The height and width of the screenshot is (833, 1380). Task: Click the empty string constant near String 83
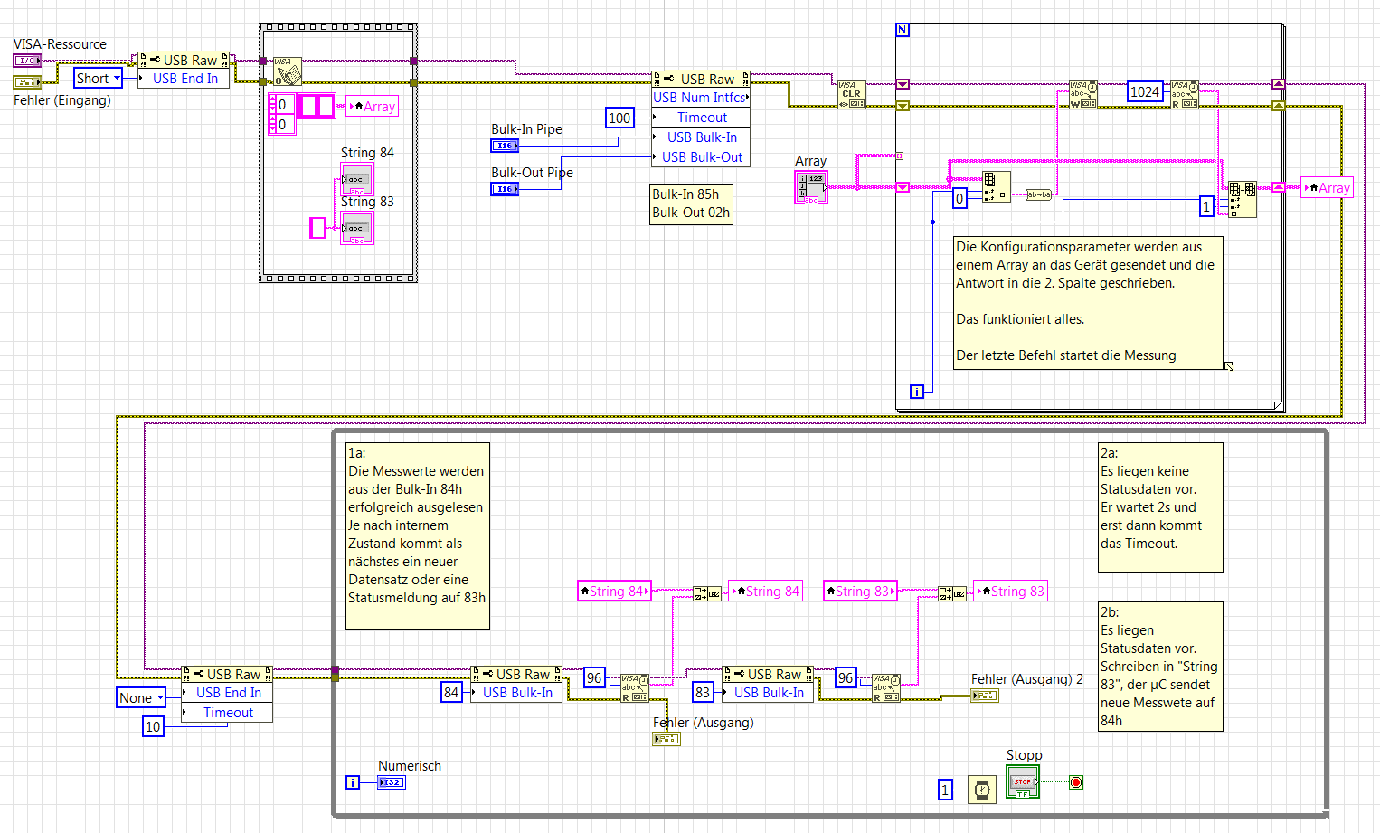pyautogui.click(x=317, y=228)
